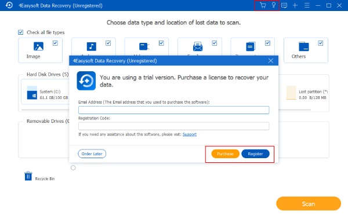Uncheck the Image file type checkbox

tap(55, 43)
